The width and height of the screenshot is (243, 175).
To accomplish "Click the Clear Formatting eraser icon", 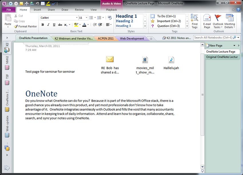I will pos(110,18).
